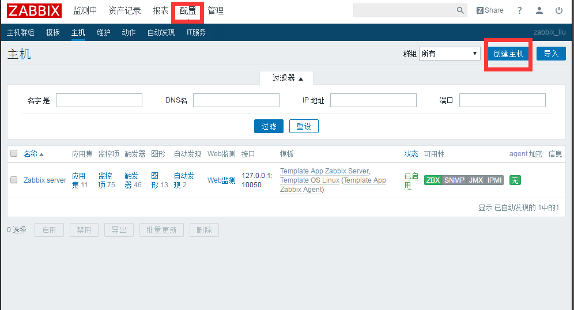Open Template App Zabbix Server link
574x310 pixels.
(x=324, y=171)
